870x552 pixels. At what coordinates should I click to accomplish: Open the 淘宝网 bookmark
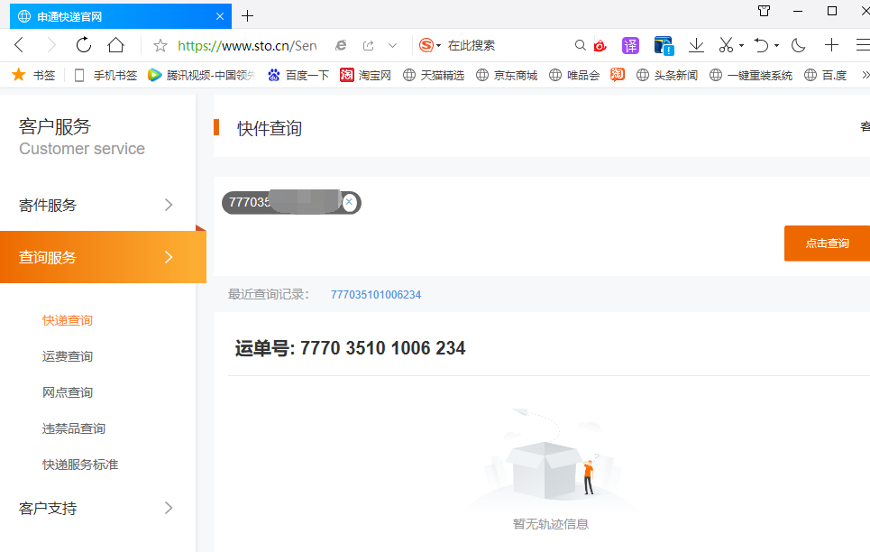[366, 76]
